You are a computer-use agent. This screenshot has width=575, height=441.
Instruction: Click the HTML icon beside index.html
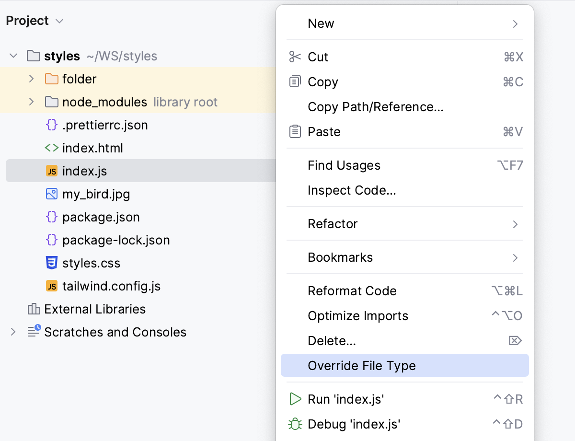coord(52,148)
